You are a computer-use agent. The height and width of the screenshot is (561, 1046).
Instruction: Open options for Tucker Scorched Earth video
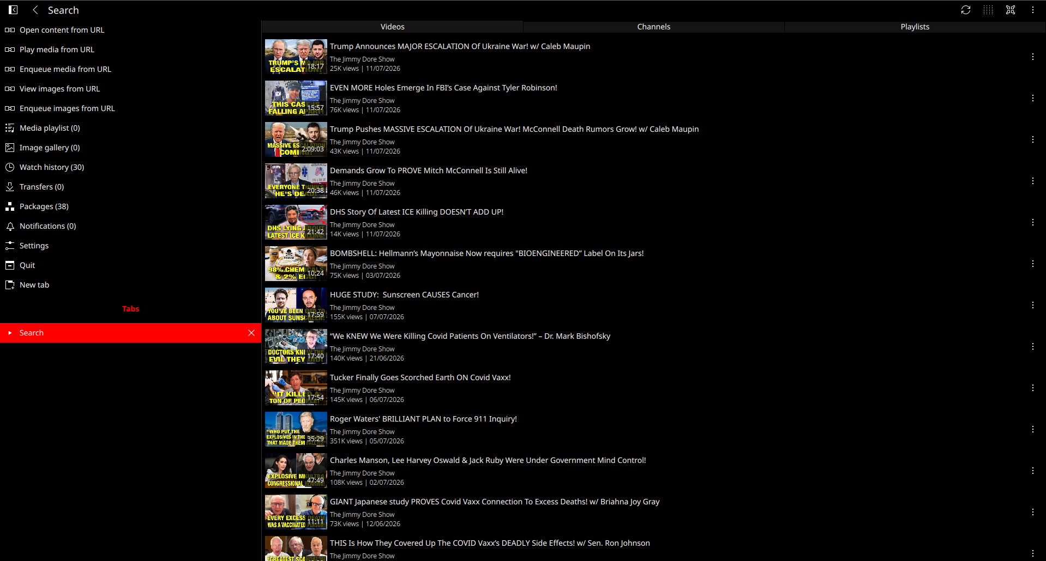click(1033, 388)
